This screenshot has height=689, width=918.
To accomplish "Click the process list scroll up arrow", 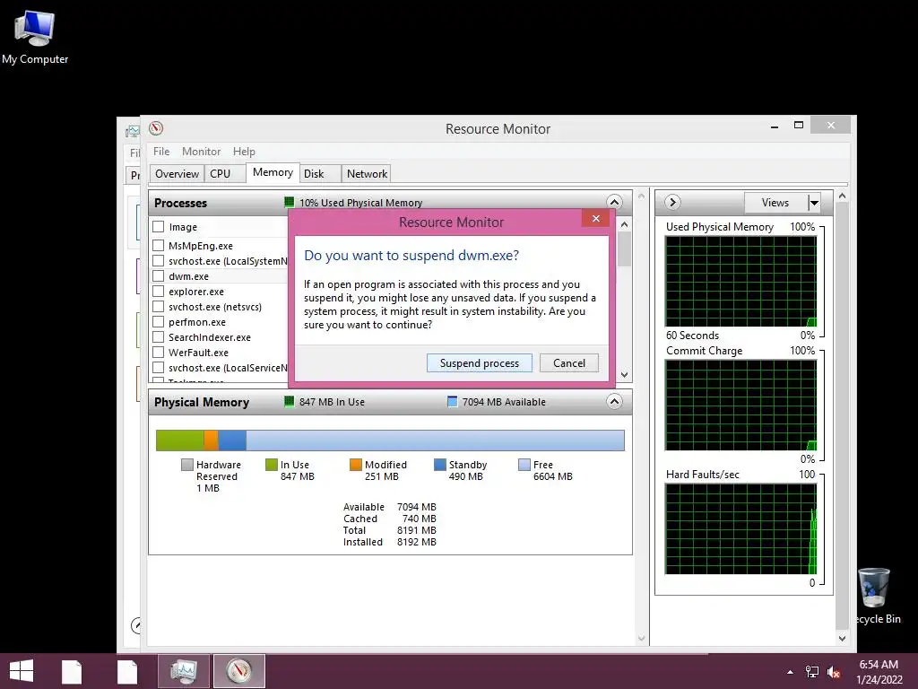I will click(x=624, y=225).
